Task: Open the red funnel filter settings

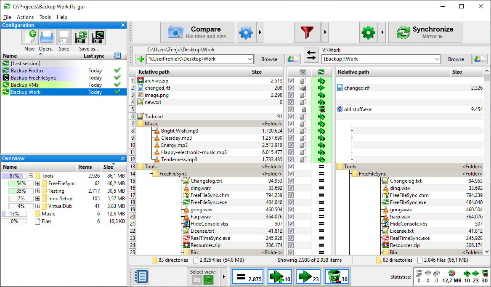Action: click(307, 32)
